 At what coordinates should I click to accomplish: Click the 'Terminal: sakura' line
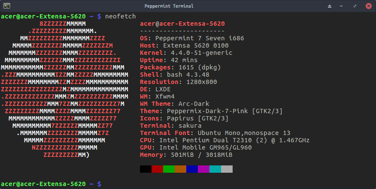tap(171, 126)
